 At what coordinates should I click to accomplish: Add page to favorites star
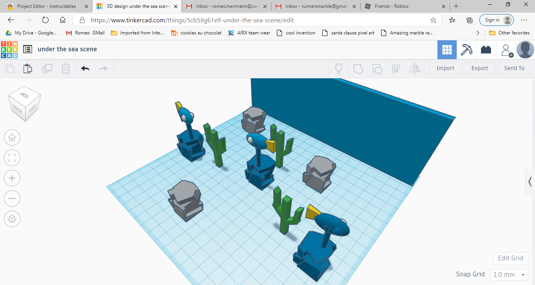tap(433, 20)
